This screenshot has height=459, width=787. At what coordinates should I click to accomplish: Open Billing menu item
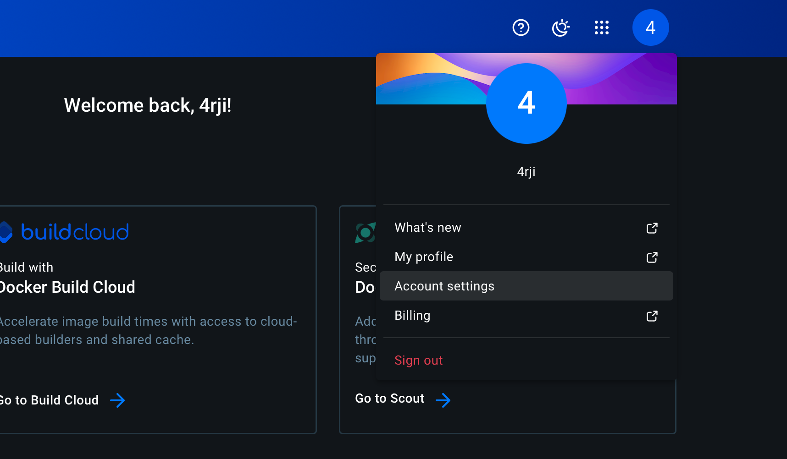(x=412, y=316)
